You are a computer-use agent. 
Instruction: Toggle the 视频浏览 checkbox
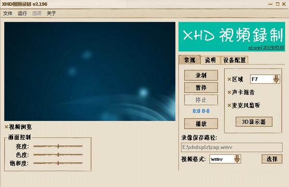[x=18, y=127]
